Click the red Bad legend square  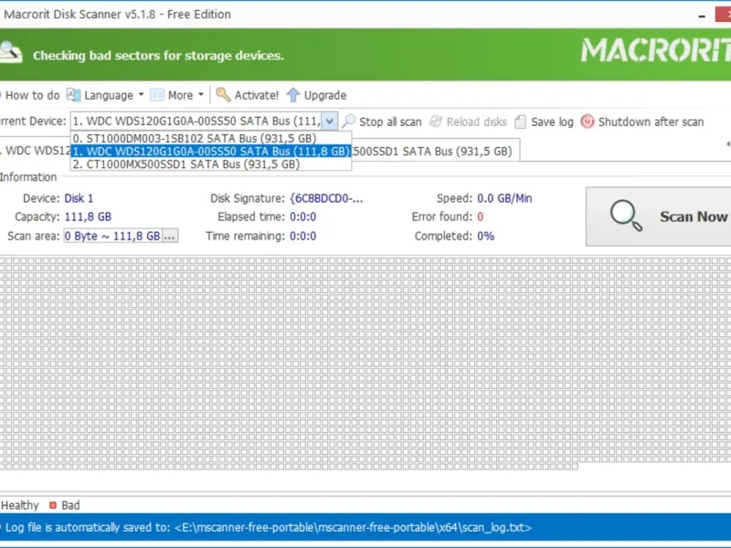(x=53, y=505)
